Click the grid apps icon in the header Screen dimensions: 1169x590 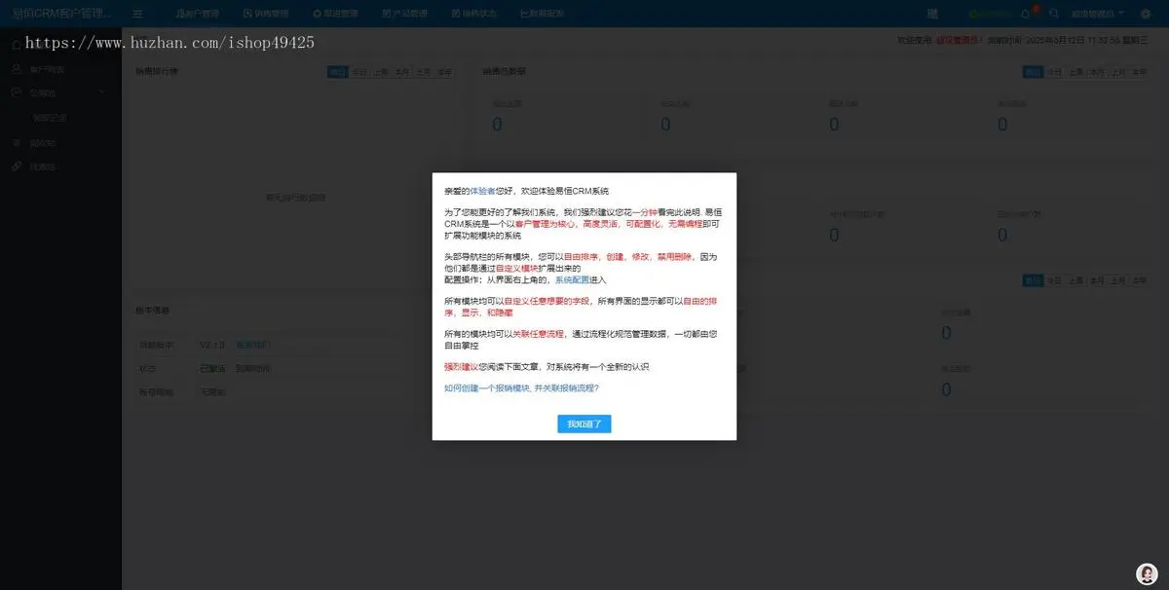coord(933,14)
